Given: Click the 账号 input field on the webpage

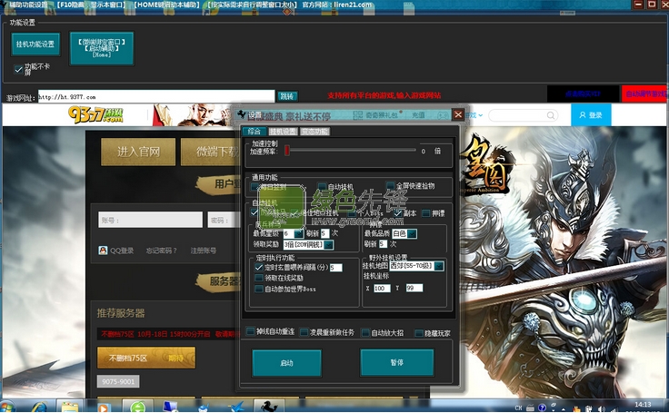Looking at the screenshot, I should 150,220.
